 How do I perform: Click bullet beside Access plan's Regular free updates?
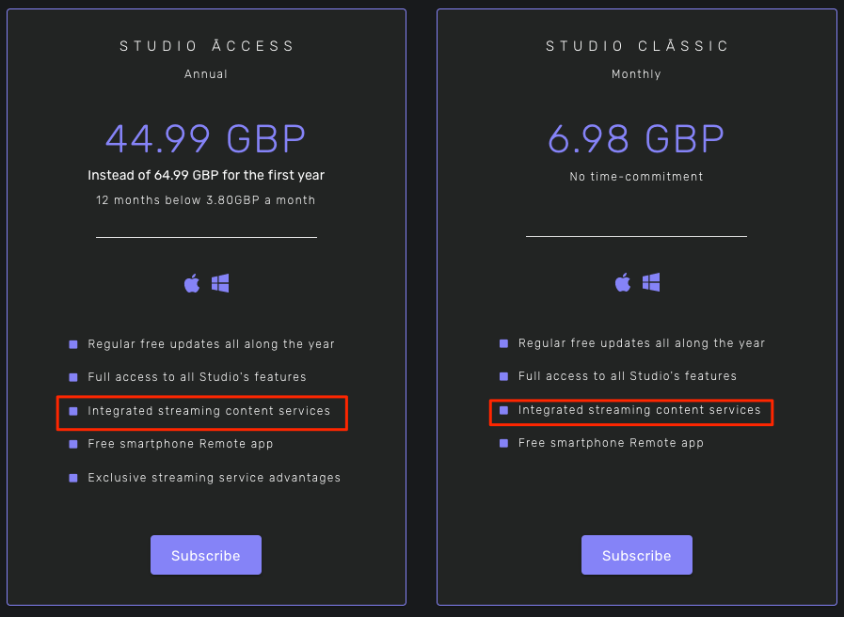click(73, 345)
